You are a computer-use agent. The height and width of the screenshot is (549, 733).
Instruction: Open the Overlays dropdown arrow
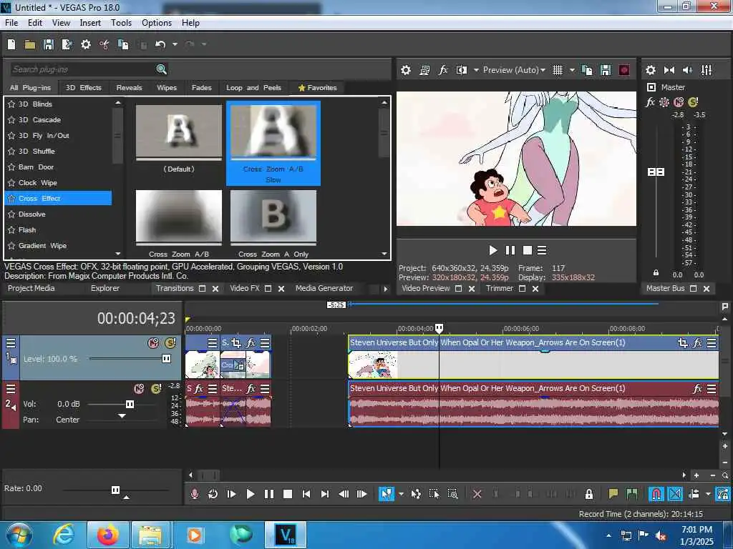click(572, 70)
